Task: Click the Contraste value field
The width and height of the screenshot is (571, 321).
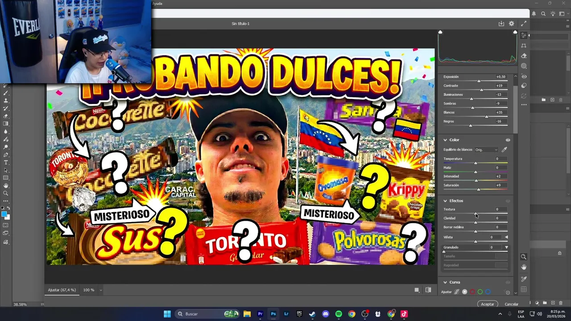Action: pyautogui.click(x=501, y=86)
